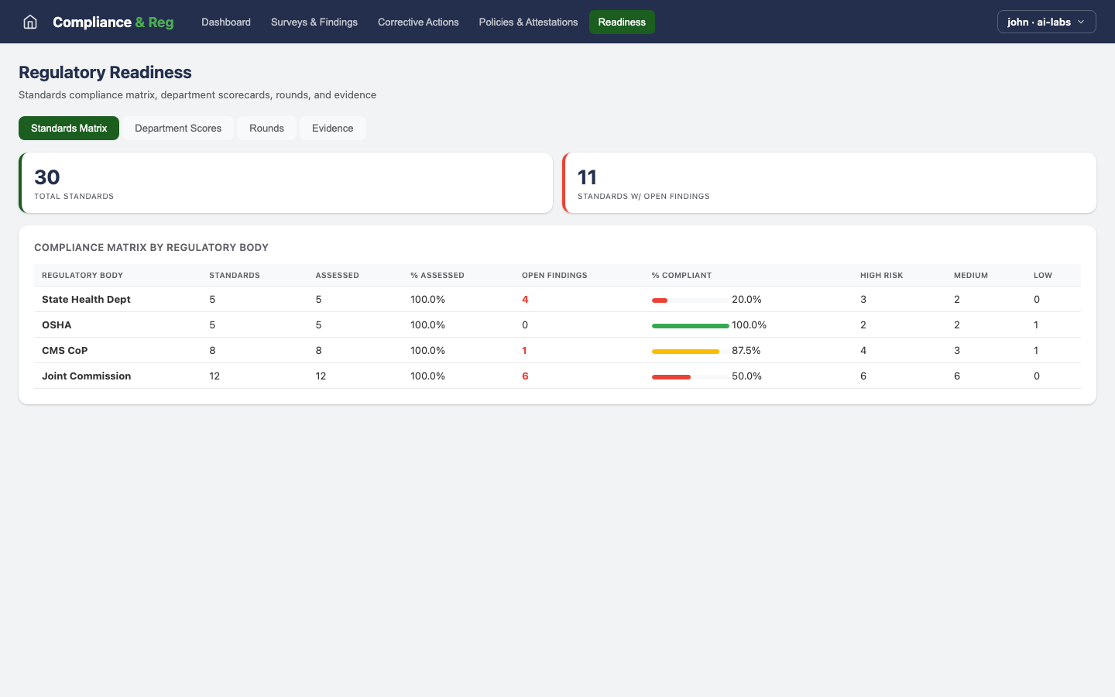Click the home icon in navigation bar

pyautogui.click(x=29, y=22)
